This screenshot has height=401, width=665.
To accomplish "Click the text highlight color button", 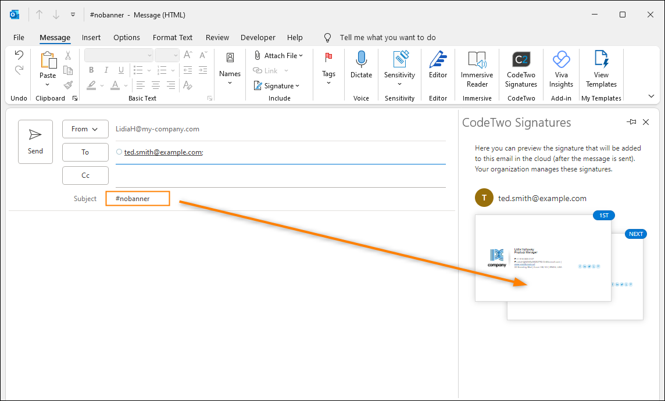I will [91, 85].
